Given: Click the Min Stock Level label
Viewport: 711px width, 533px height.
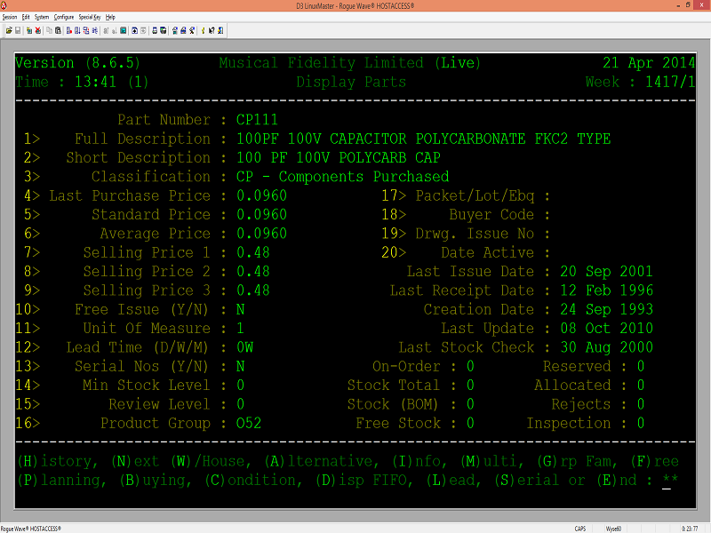Looking at the screenshot, I should 147,386.
